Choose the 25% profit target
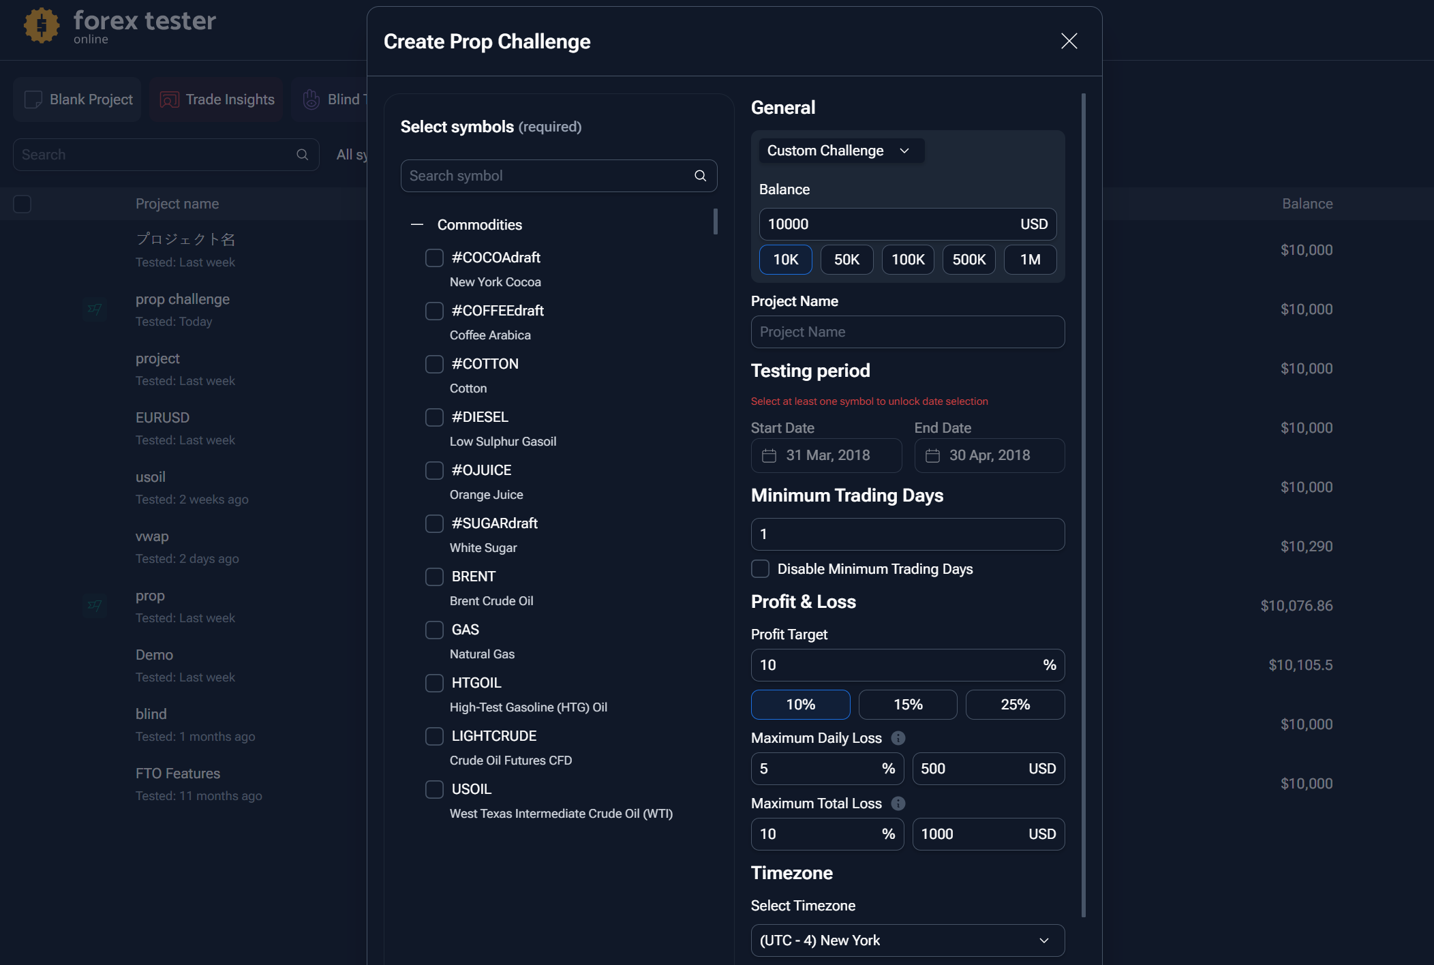 tap(1015, 705)
